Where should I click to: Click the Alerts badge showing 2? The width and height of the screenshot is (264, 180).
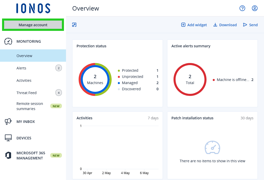pyautogui.click(x=59, y=68)
